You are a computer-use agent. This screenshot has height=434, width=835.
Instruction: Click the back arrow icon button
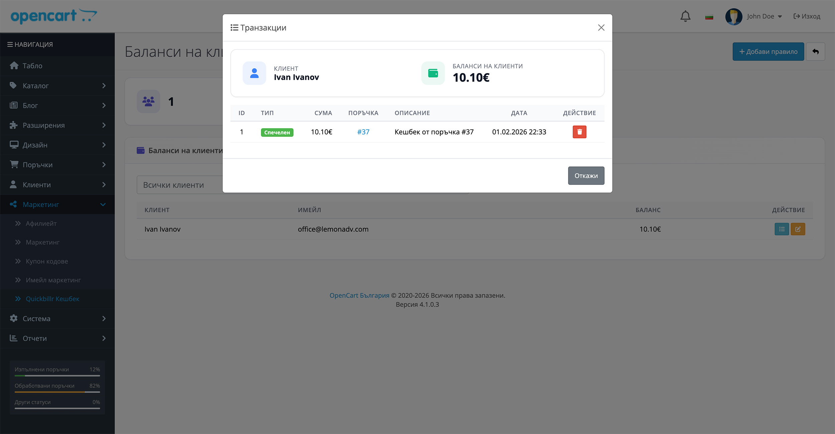pyautogui.click(x=815, y=52)
